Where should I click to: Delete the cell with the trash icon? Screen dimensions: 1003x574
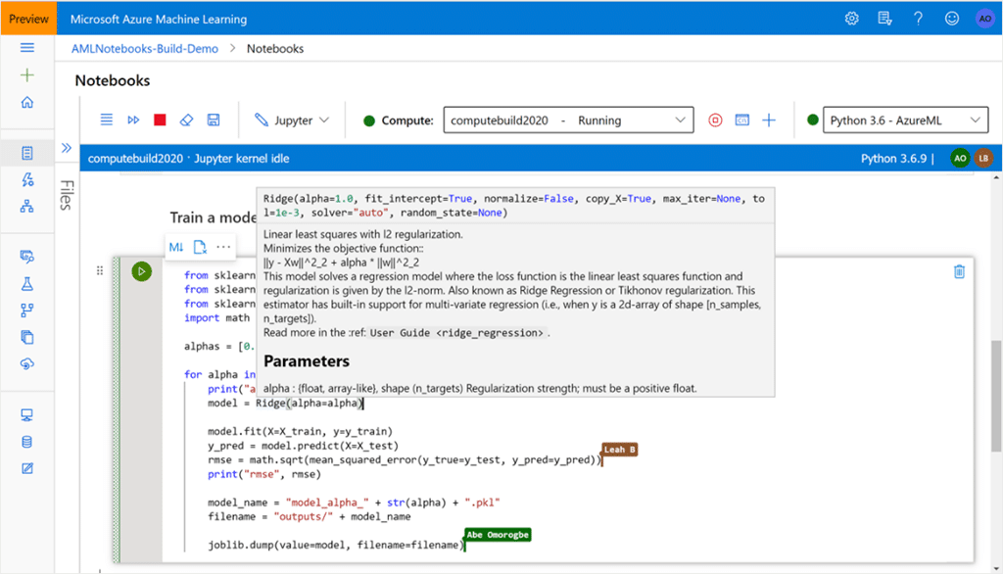tap(959, 272)
